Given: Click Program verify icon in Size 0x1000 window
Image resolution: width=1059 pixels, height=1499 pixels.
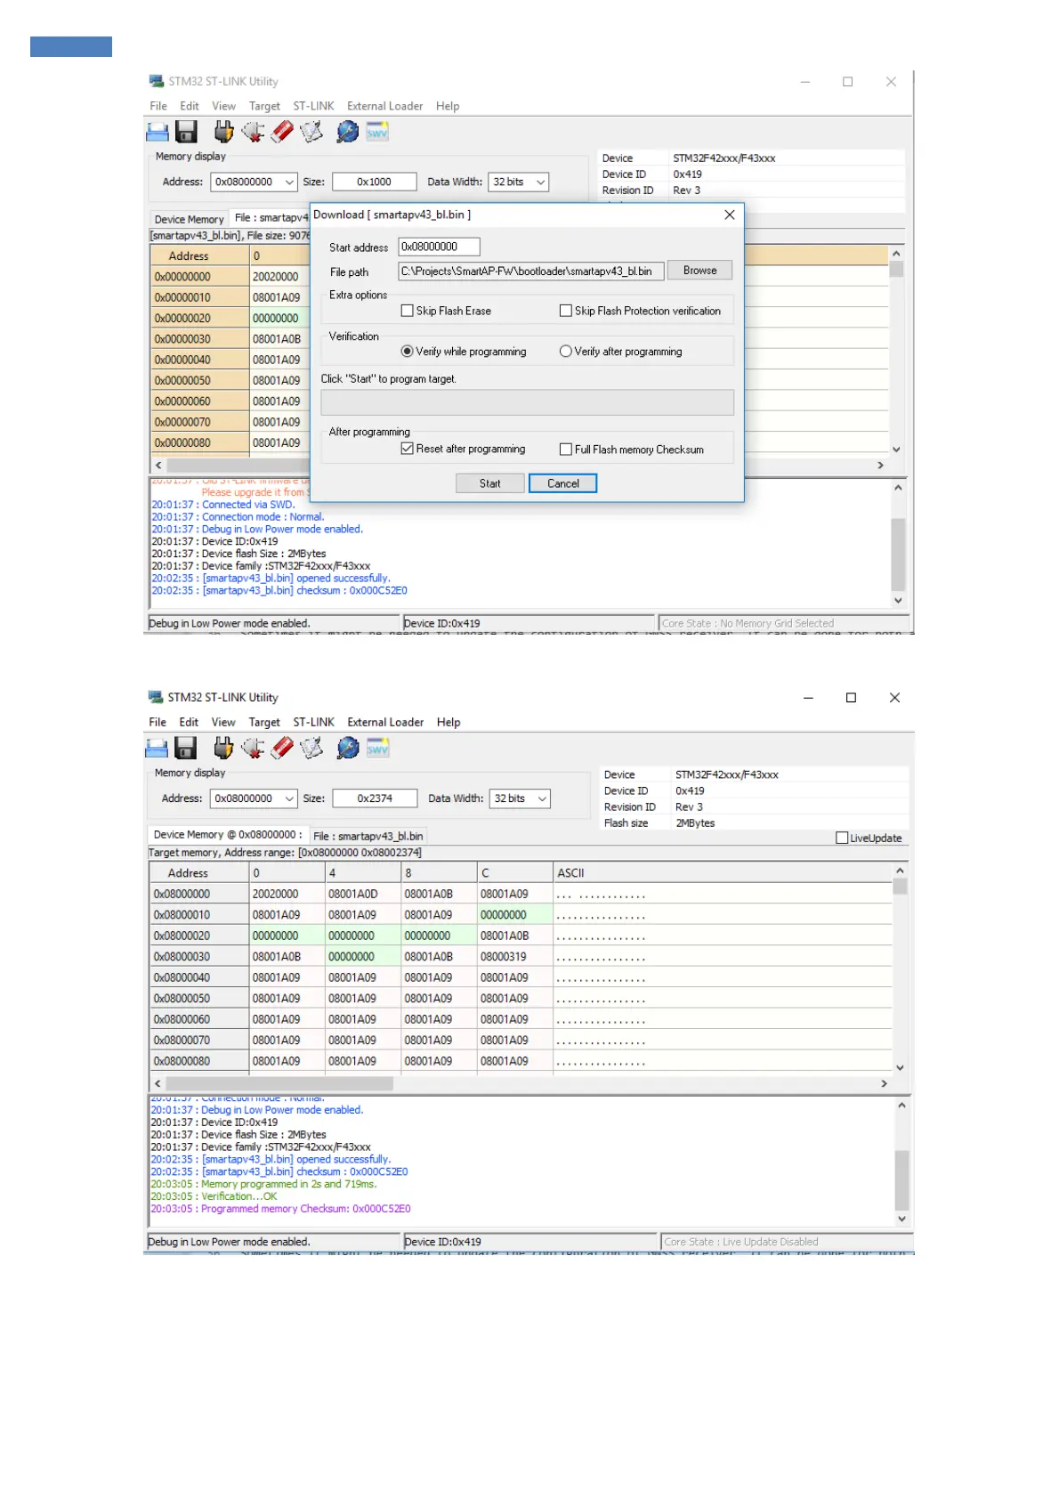Looking at the screenshot, I should tap(311, 133).
